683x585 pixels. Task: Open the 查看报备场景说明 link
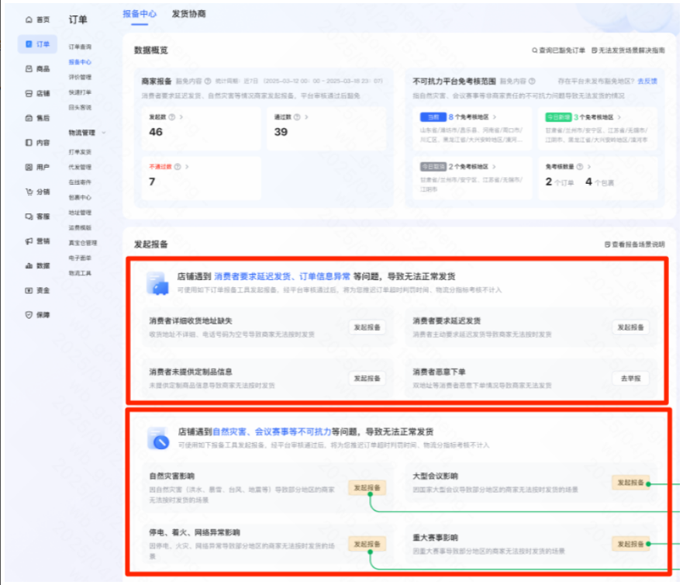pos(635,244)
